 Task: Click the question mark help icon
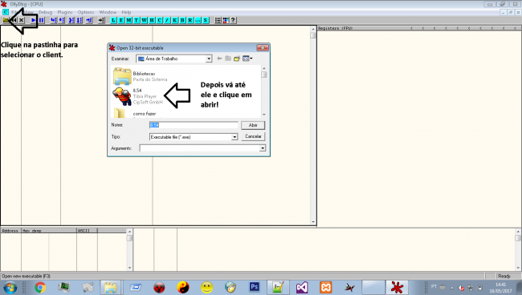click(x=234, y=20)
